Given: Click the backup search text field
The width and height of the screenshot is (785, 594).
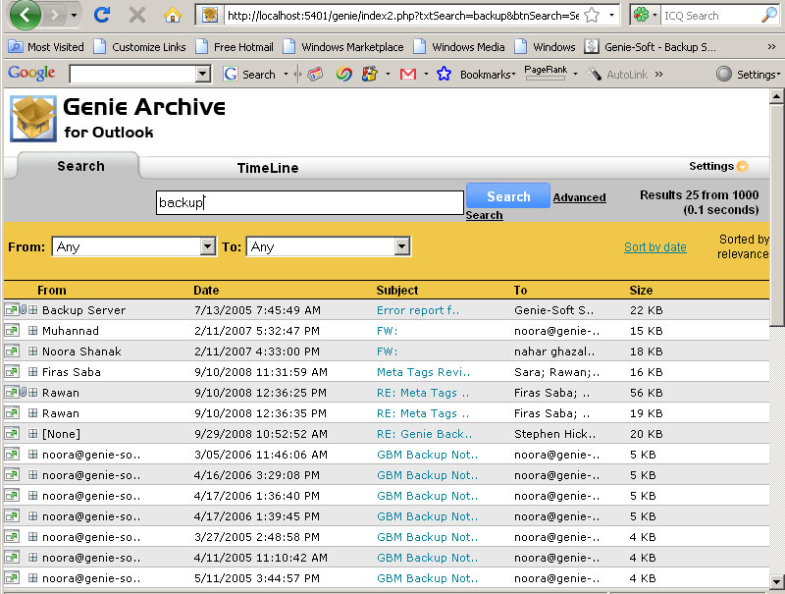Looking at the screenshot, I should coord(309,202).
